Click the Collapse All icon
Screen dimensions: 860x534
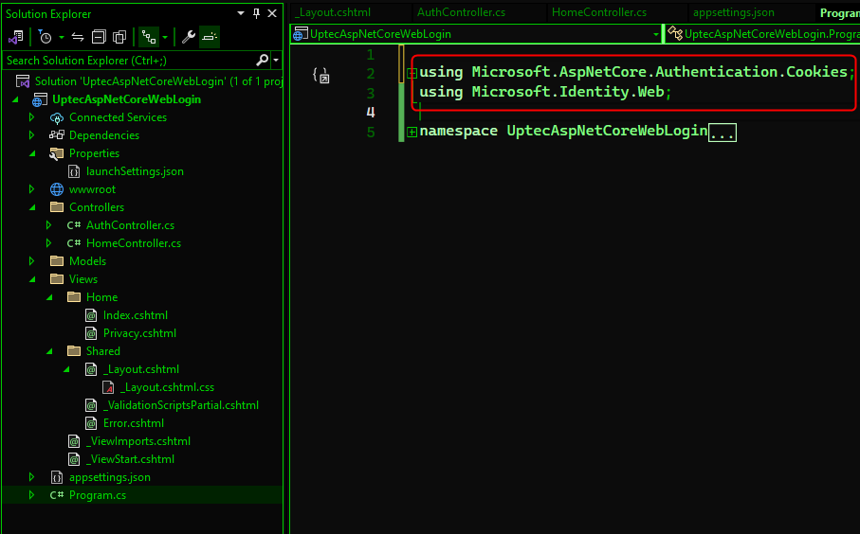(x=99, y=37)
